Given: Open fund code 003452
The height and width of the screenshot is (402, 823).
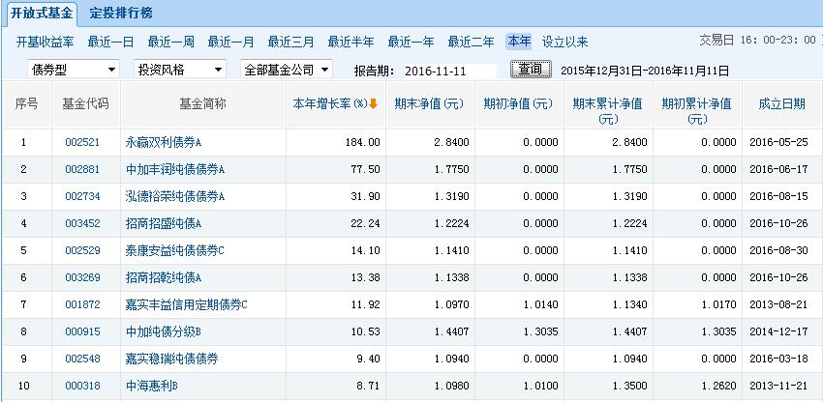Looking at the screenshot, I should (x=82, y=224).
